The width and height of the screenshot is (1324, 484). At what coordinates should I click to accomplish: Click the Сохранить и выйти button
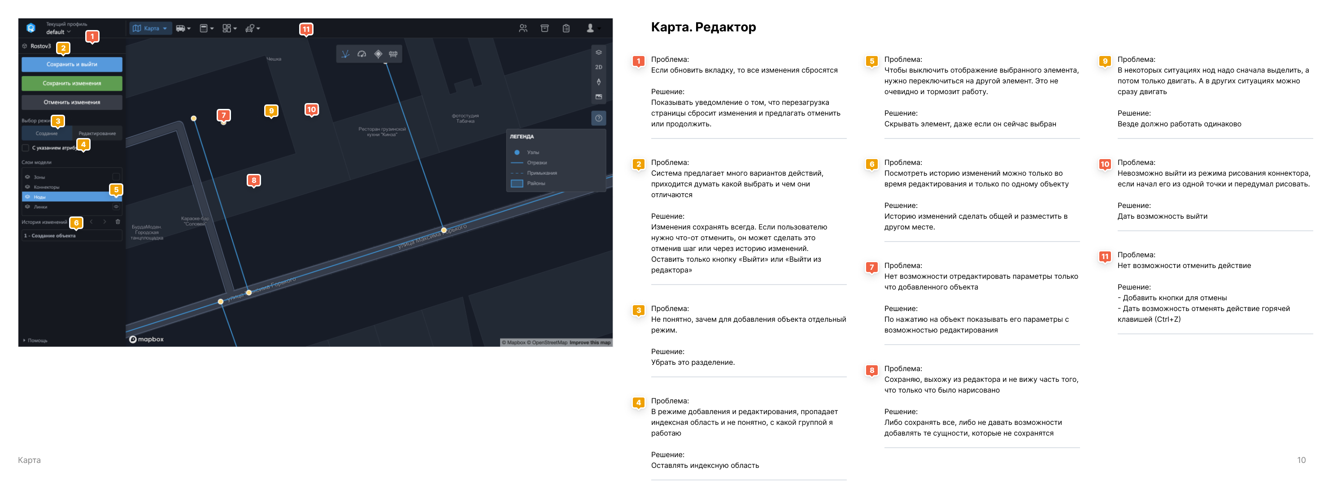[72, 64]
